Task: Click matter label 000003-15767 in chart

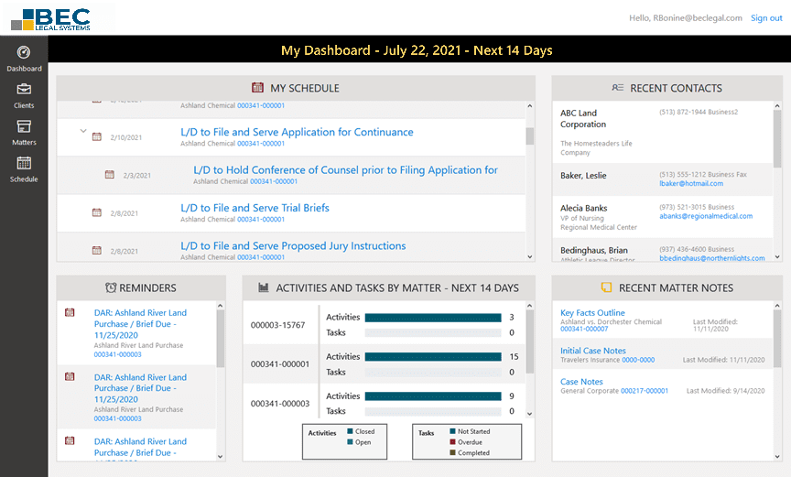Action: [x=277, y=325]
